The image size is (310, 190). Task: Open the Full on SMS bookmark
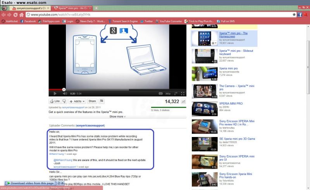pyautogui.click(x=226, y=21)
